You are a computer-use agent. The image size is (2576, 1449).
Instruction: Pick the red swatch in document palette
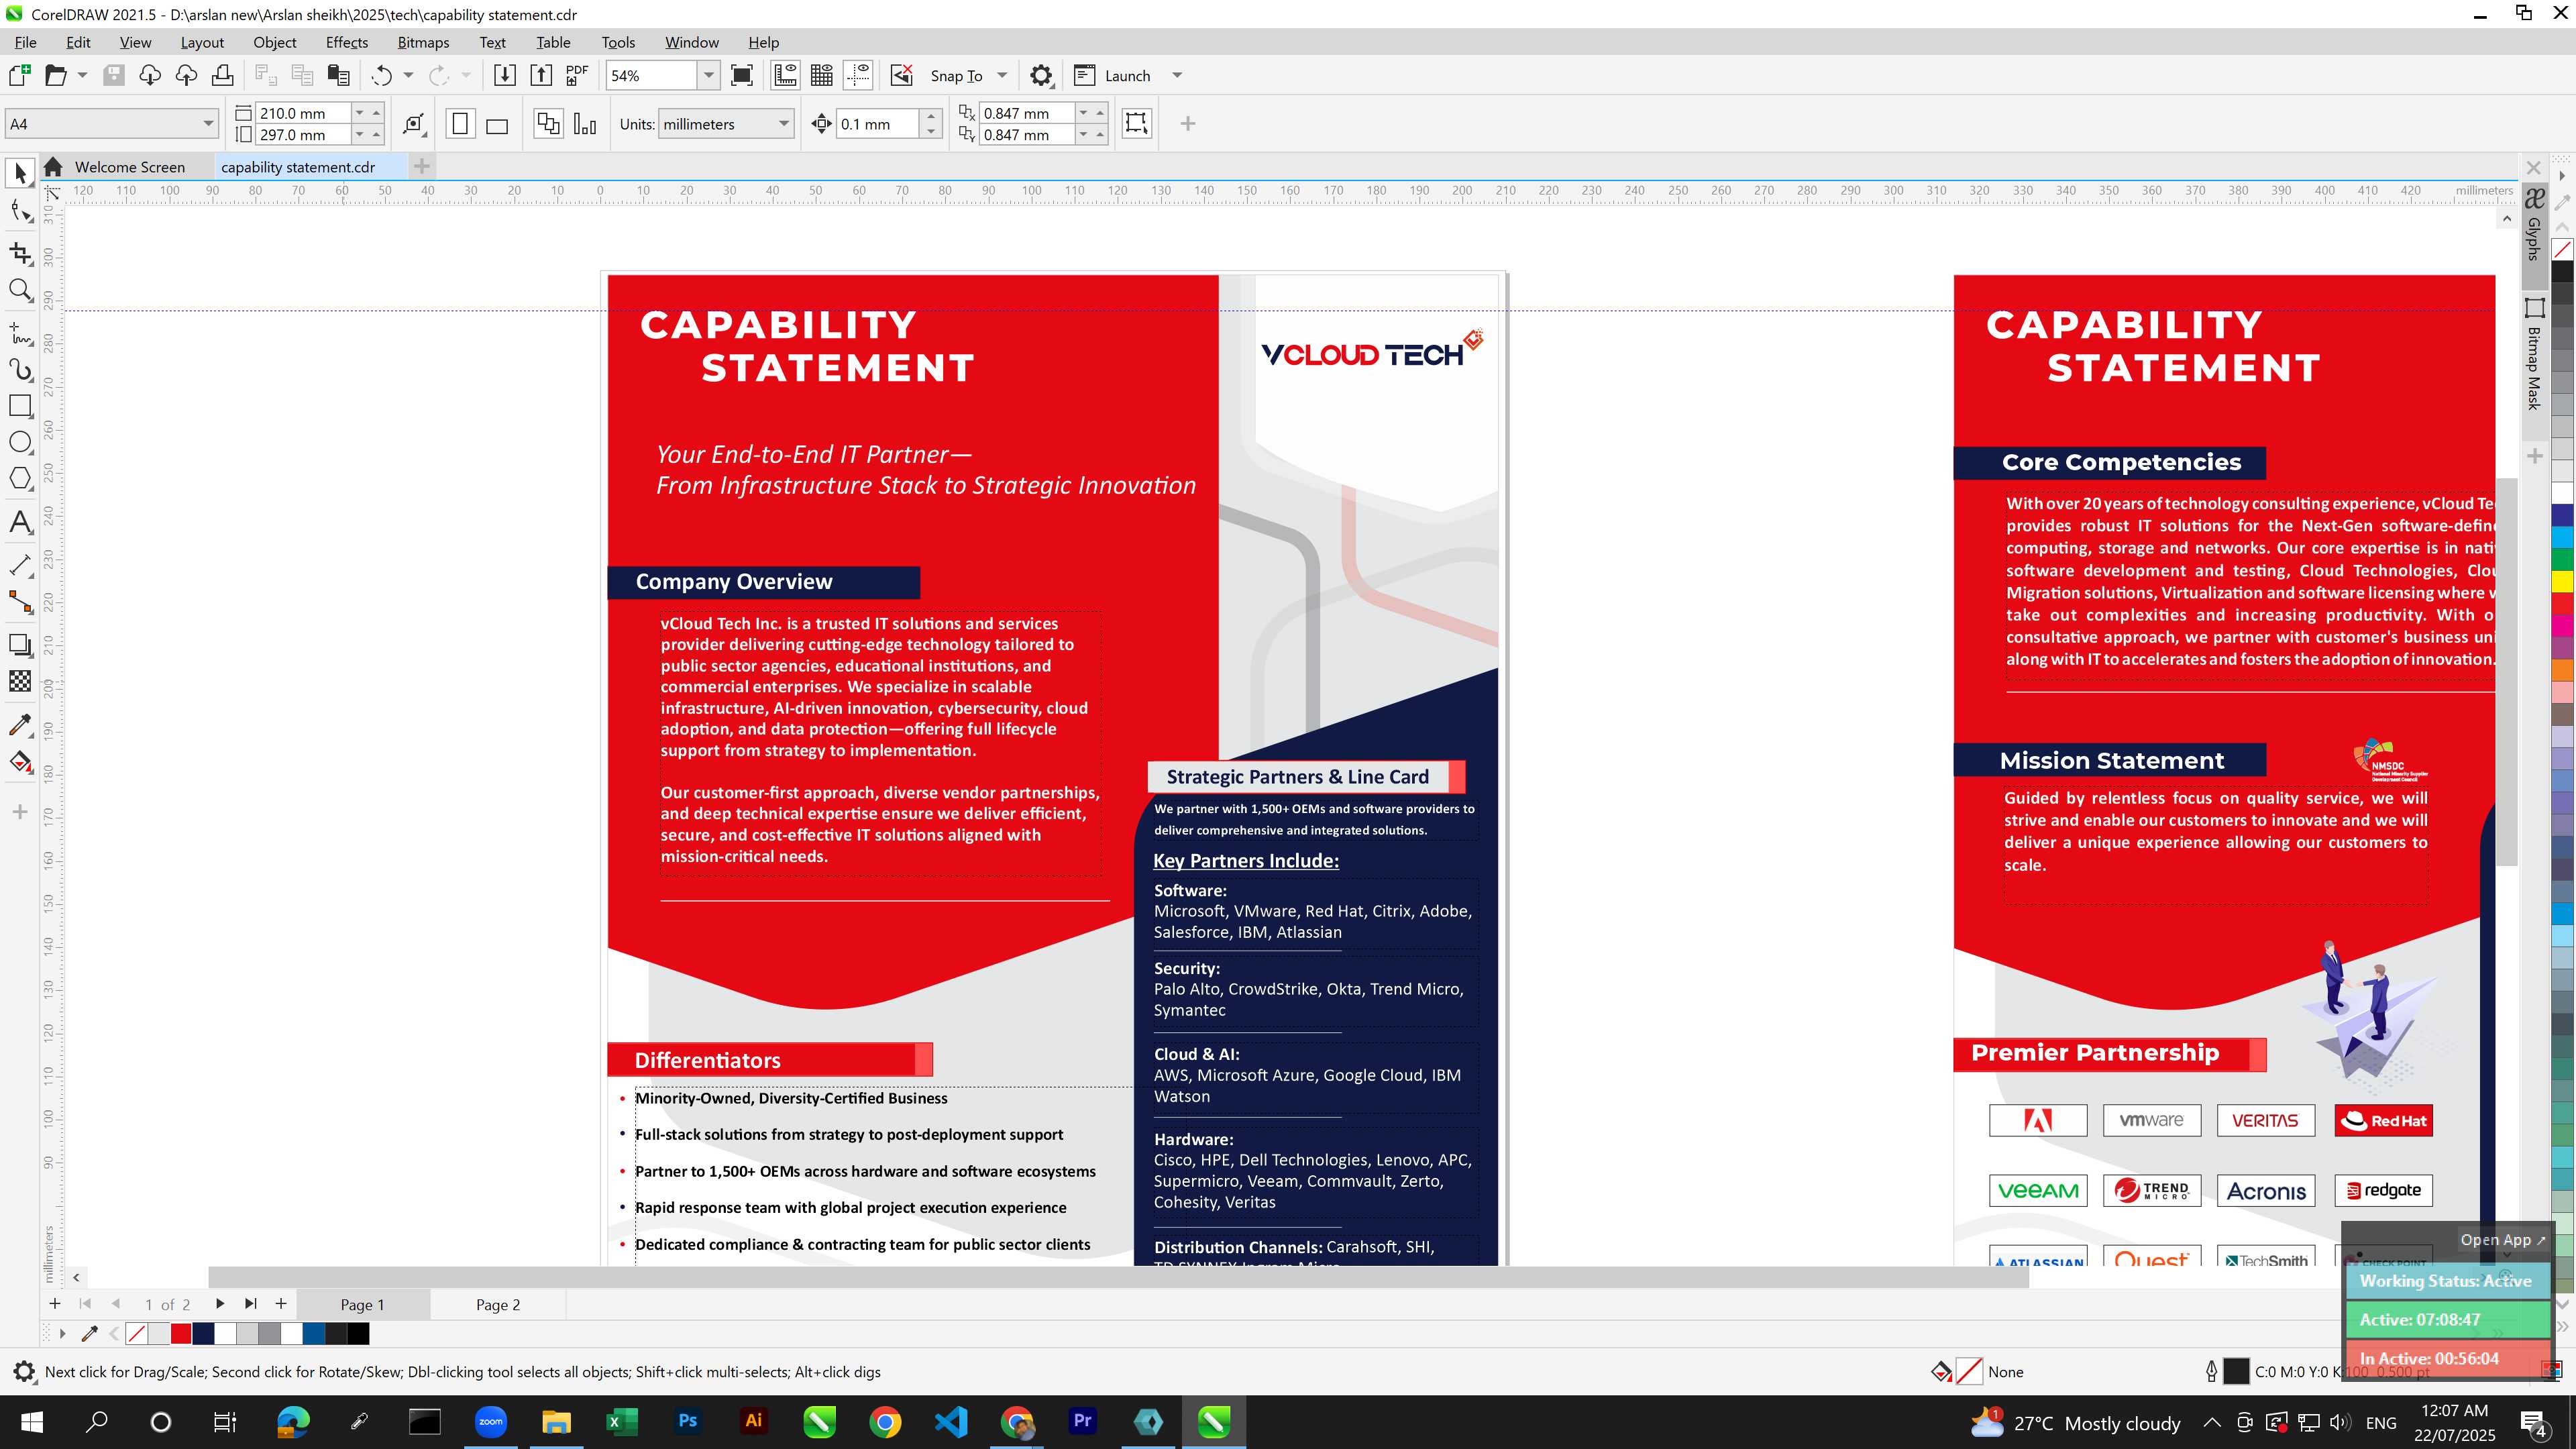click(x=181, y=1333)
